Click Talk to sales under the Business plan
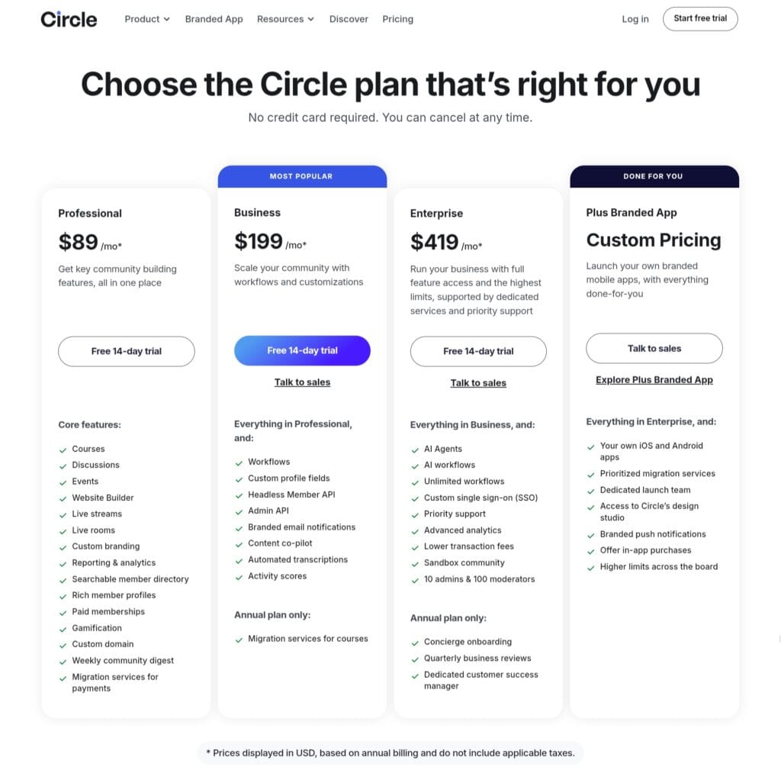Viewport: 781px width, 770px height. 302,382
